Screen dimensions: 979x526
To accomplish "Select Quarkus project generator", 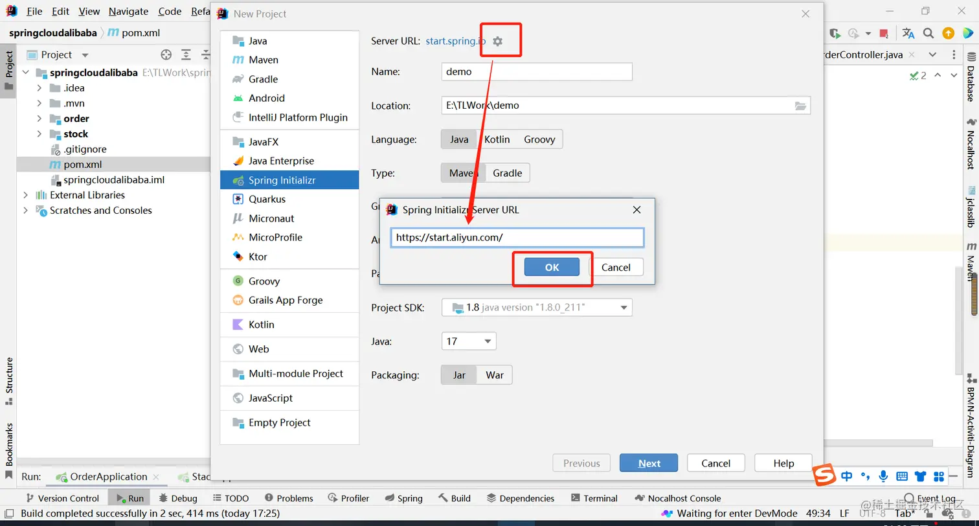I will 289,199.
